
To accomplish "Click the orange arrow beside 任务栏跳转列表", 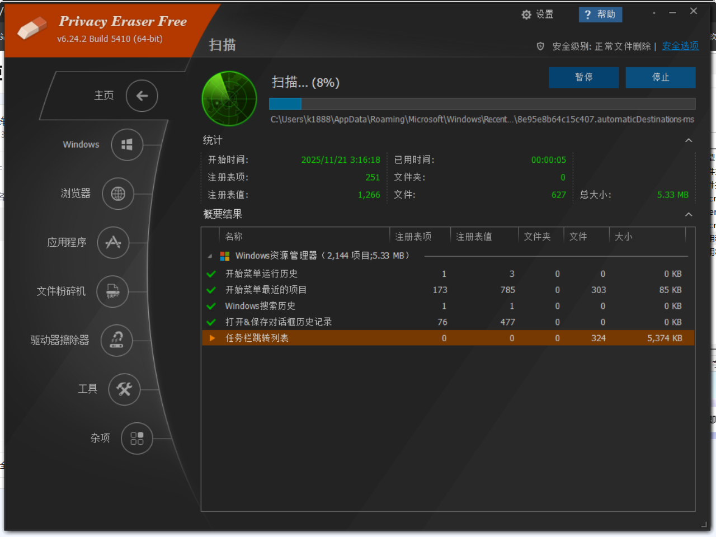I will (x=211, y=338).
